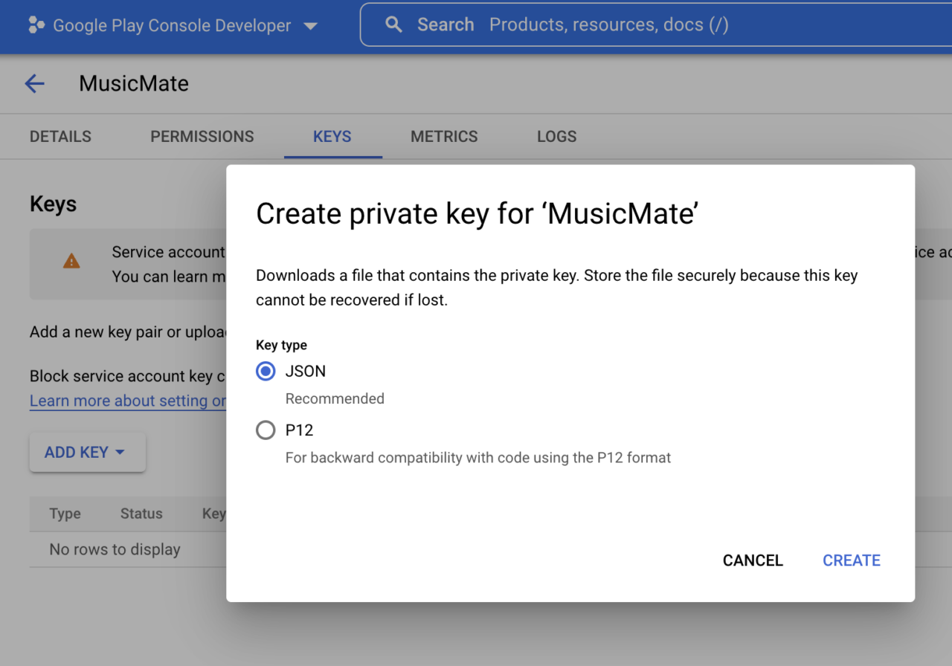Click the Status column header
This screenshot has width=952, height=666.
coord(141,514)
